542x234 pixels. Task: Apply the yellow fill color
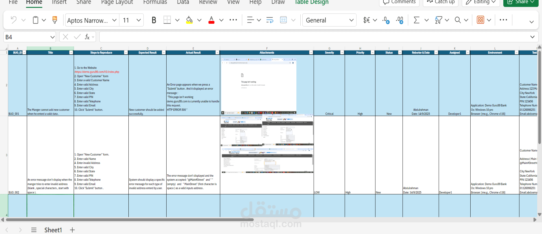pos(189,20)
